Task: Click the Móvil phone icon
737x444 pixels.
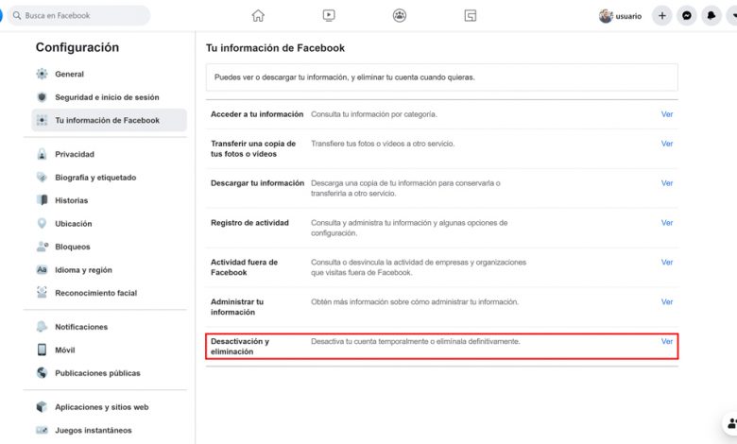Action: click(x=42, y=350)
